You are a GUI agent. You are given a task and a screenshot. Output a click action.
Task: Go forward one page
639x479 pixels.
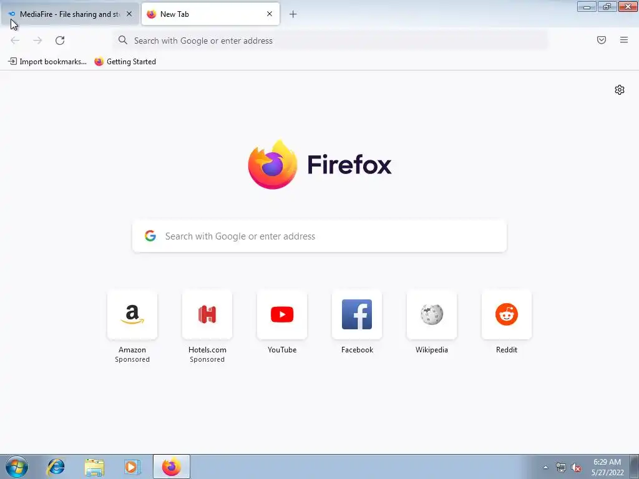(x=37, y=41)
